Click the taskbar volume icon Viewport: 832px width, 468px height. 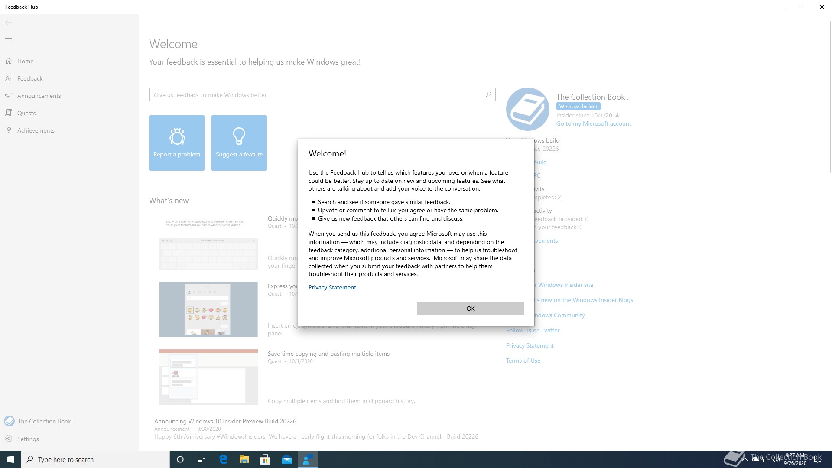tap(776, 459)
